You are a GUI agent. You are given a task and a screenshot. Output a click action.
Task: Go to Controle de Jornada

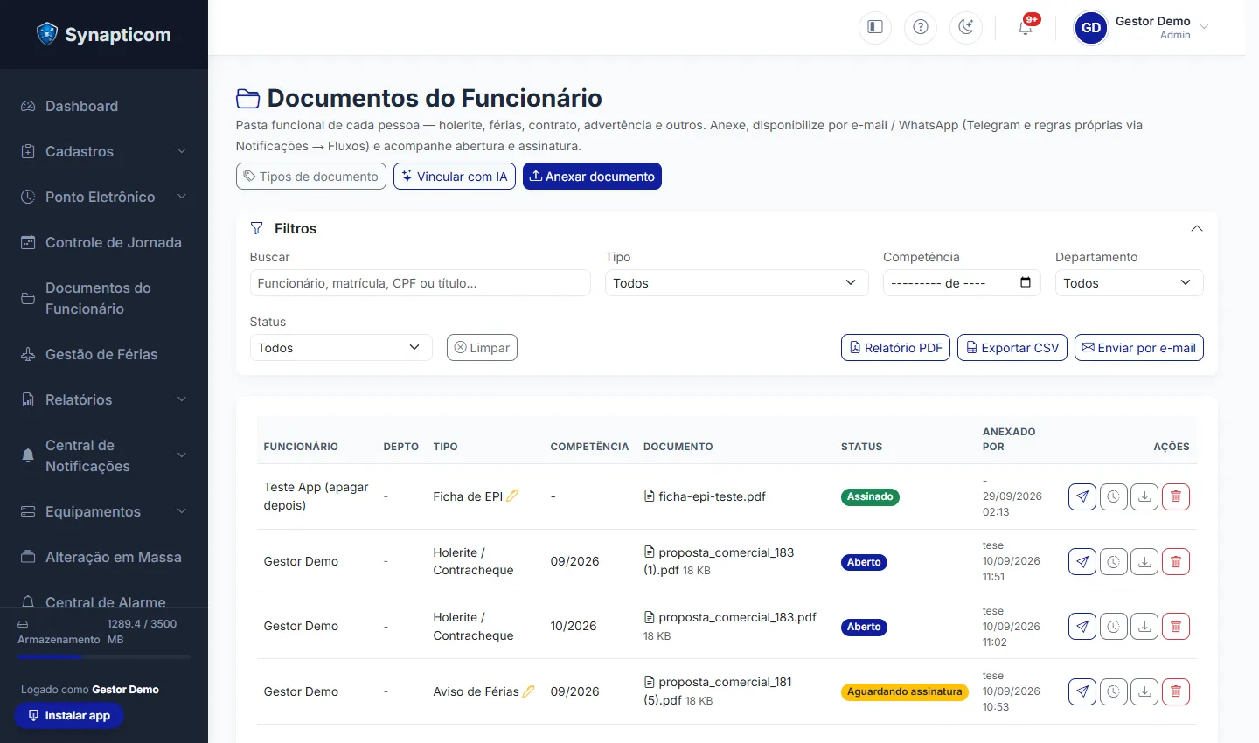click(x=104, y=242)
